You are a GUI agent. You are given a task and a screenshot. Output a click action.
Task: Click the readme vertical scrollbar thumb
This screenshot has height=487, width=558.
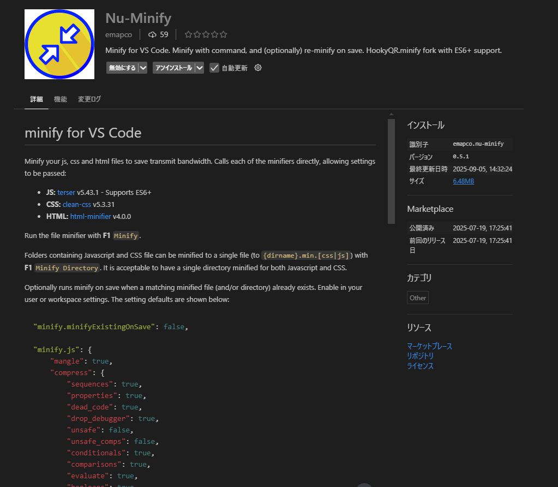pos(392,171)
